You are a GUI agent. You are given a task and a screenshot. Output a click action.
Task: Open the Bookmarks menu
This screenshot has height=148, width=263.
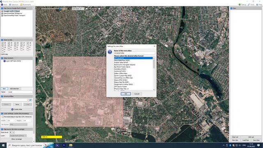pyautogui.click(x=25, y=5)
